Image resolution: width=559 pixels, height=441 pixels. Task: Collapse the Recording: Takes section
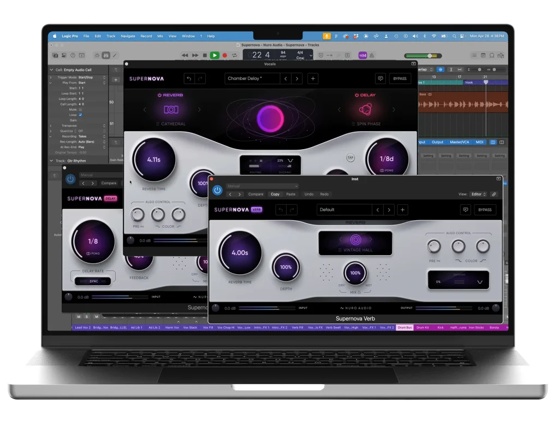[51, 137]
